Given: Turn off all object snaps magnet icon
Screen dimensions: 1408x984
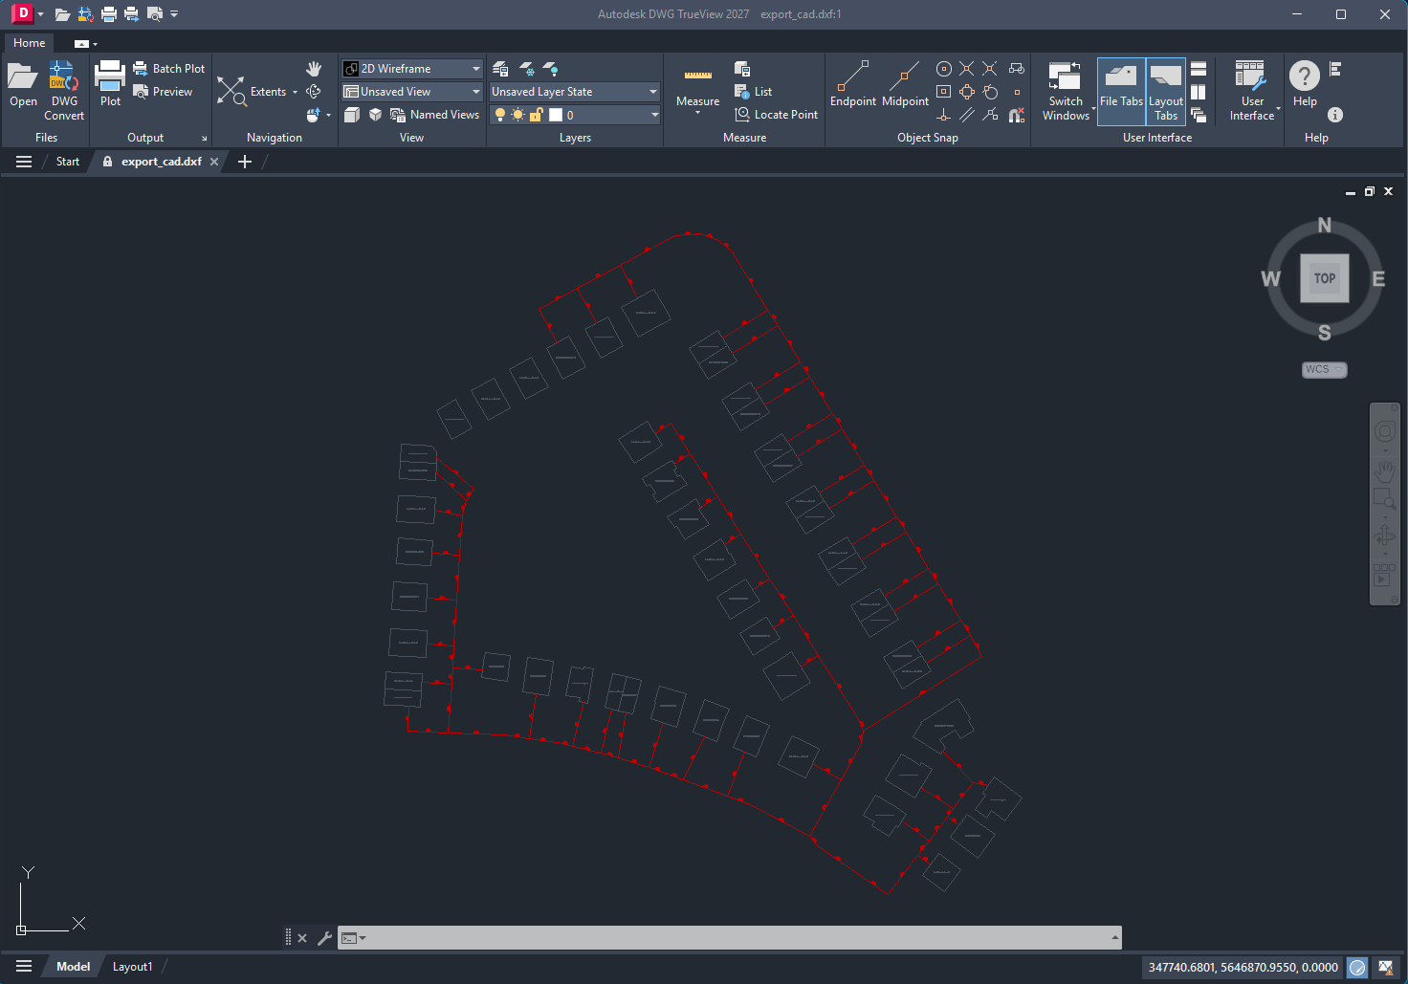Looking at the screenshot, I should (x=1017, y=115).
